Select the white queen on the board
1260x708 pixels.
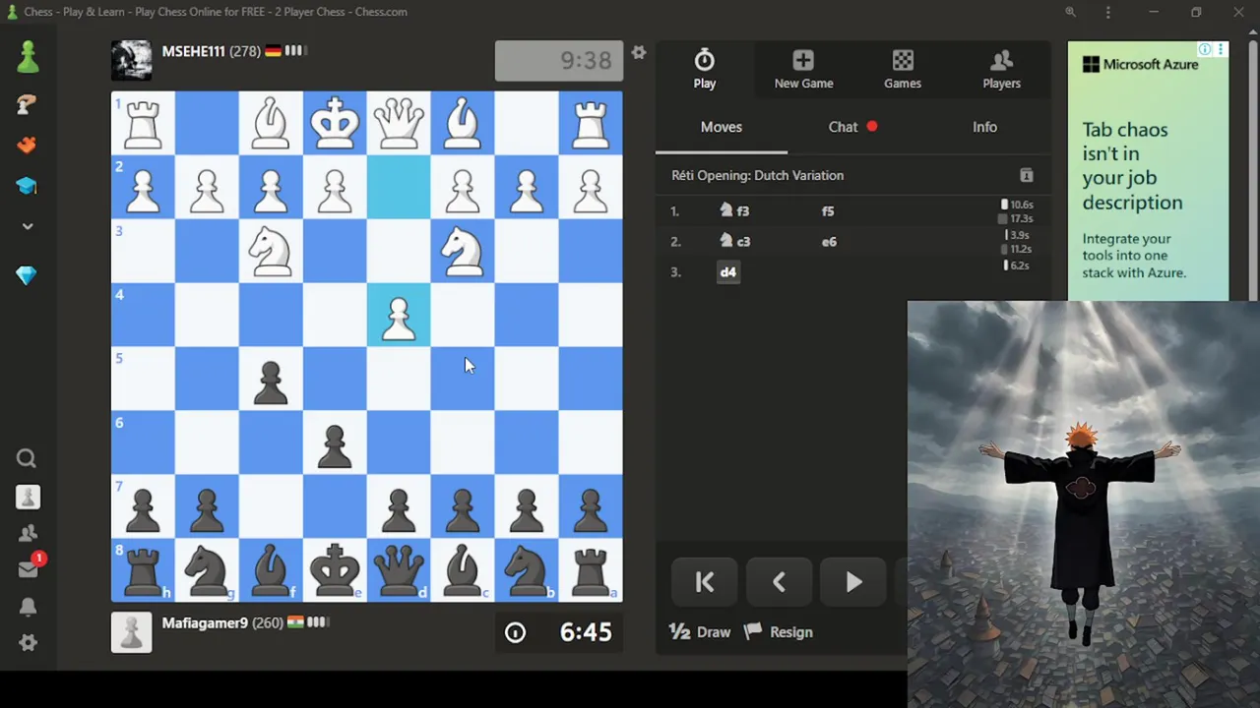(399, 123)
